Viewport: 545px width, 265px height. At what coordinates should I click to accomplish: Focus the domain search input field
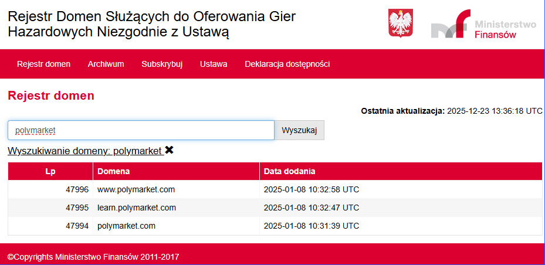[141, 130]
